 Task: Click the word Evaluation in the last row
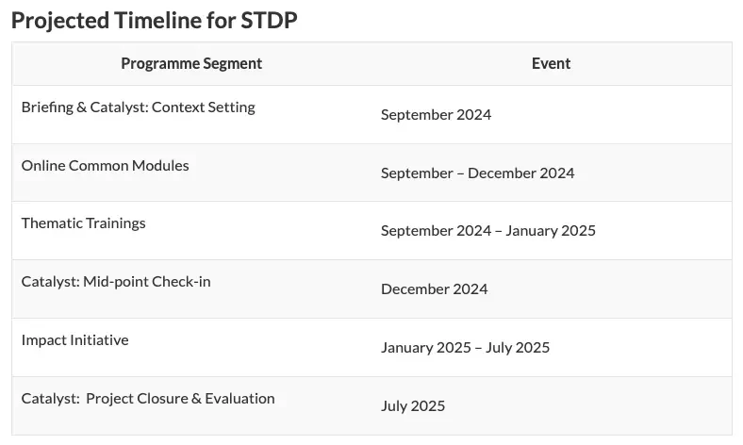click(239, 399)
